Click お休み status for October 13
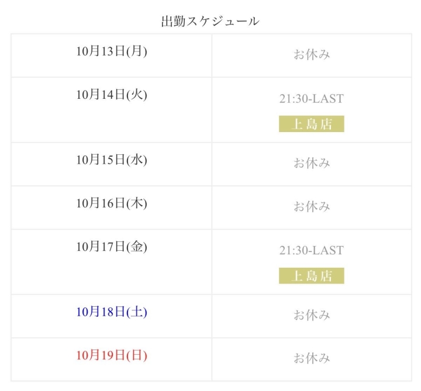 (x=312, y=55)
